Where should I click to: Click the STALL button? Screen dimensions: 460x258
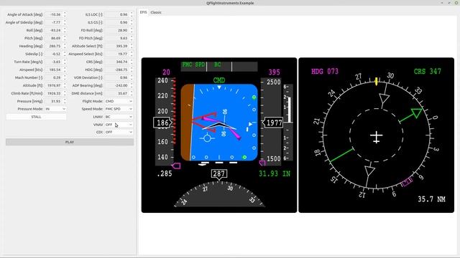[x=36, y=117]
